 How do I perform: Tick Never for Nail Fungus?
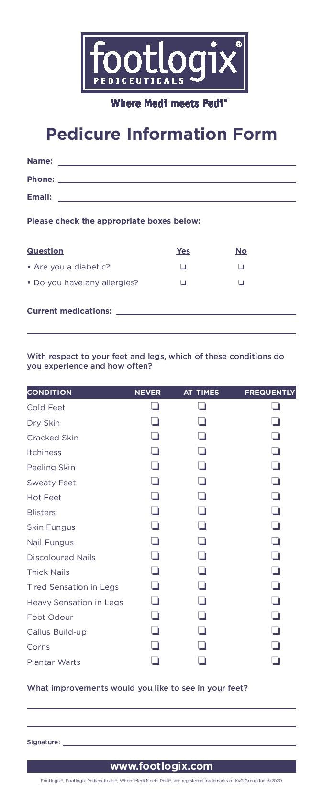(155, 541)
